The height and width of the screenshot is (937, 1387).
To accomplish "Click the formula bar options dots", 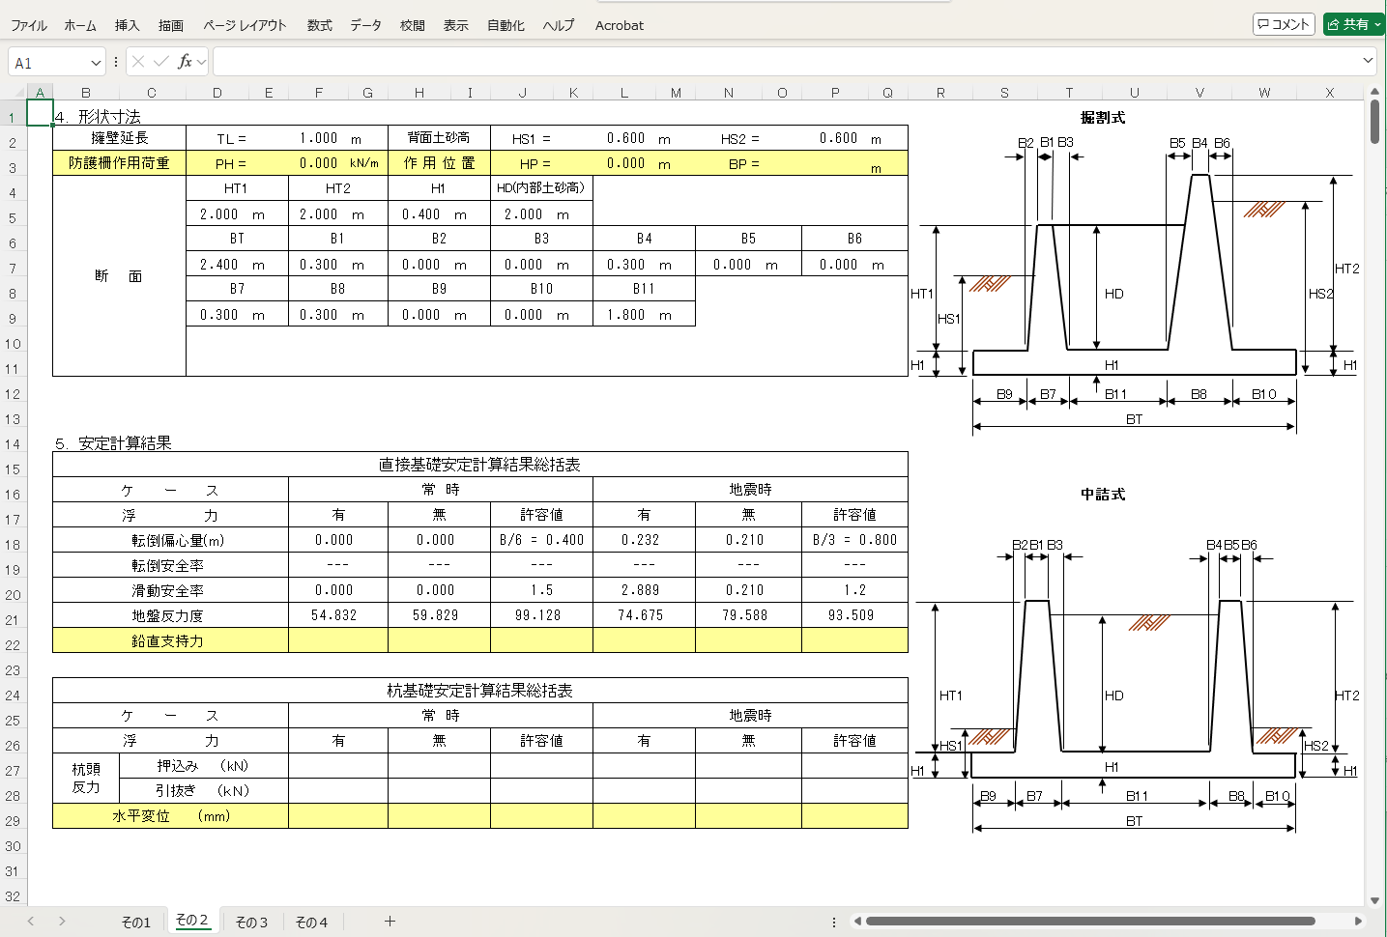I will tap(116, 62).
